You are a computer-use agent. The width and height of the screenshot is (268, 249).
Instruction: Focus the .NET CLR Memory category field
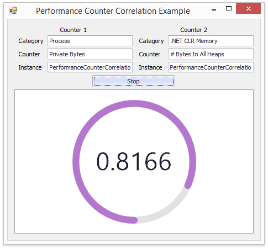pos(211,41)
